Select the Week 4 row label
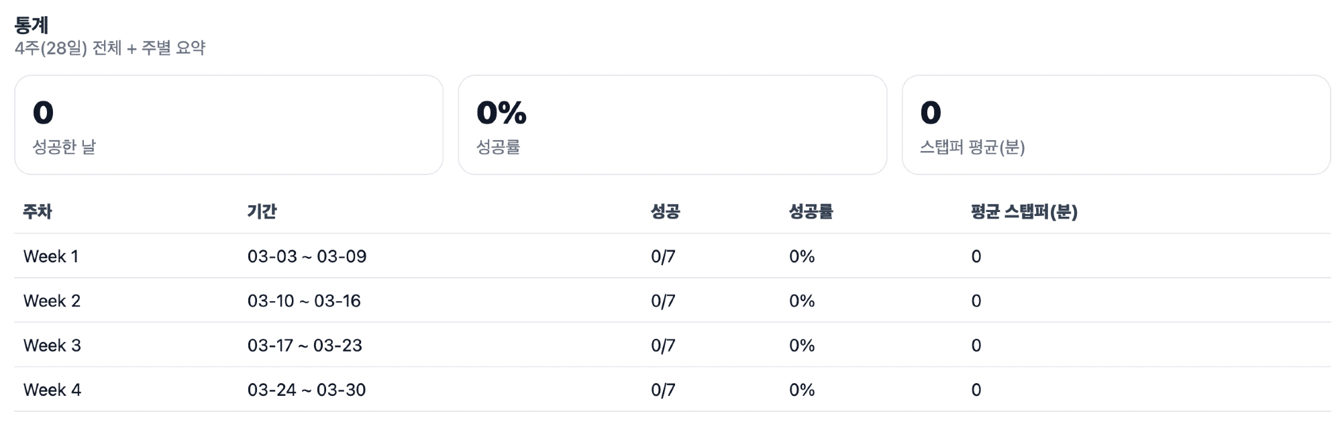The width and height of the screenshot is (1342, 422). tap(52, 390)
